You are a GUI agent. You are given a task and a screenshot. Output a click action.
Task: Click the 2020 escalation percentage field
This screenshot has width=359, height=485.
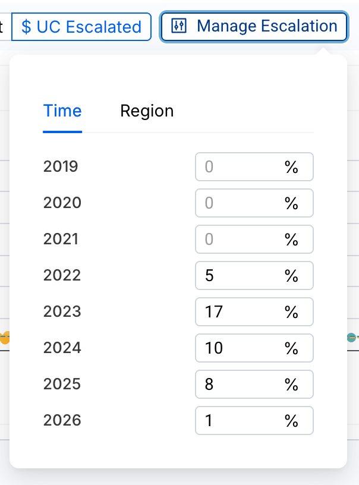point(254,203)
